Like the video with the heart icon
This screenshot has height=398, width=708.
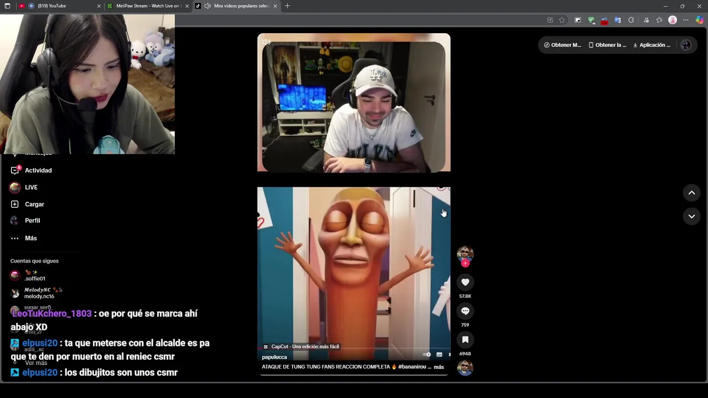(465, 282)
